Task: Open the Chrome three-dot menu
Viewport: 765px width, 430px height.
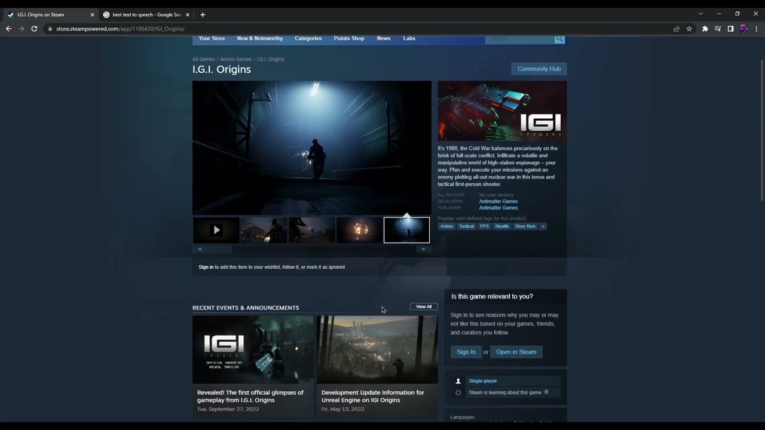Action: click(757, 29)
